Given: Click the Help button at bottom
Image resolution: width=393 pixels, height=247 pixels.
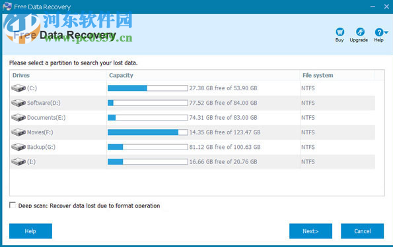Looking at the screenshot, I should coord(30,231).
